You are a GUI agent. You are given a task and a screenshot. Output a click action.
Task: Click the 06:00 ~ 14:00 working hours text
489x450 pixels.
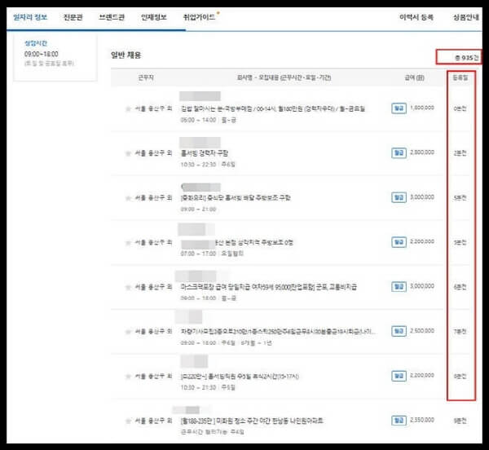198,120
